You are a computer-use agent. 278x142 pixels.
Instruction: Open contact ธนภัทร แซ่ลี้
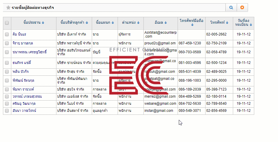[22, 63]
